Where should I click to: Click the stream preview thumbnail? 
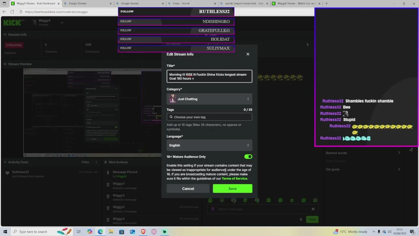pos(88,113)
